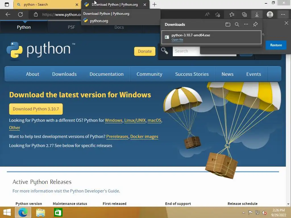Open the Settings and more ellipsis menu
291x218 pixels.
point(283,14)
